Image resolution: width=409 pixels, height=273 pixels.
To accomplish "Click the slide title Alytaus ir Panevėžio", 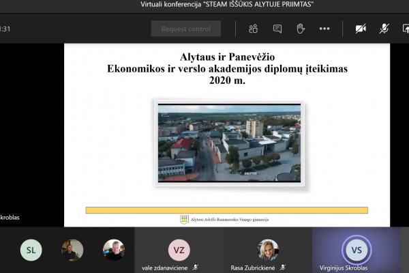I will pos(227,57).
